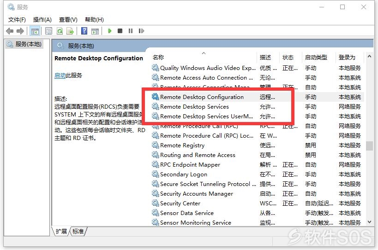
Task: Click the Back arrow toolbar icon
Action: click(x=10, y=31)
